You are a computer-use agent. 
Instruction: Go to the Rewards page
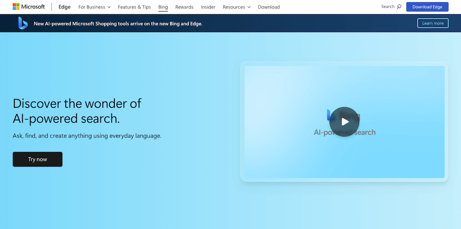(x=184, y=7)
